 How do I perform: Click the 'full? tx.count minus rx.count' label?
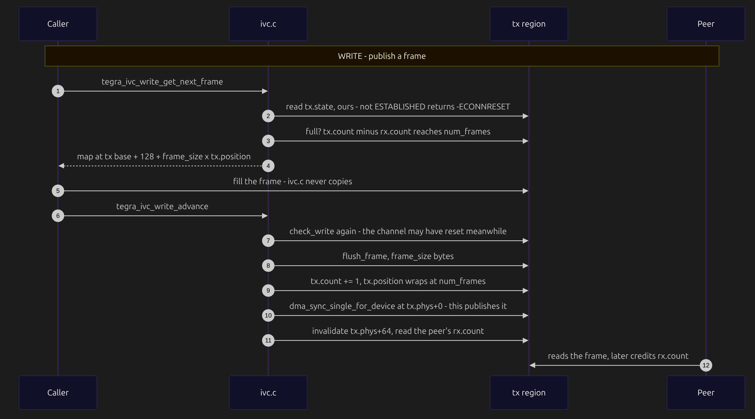coord(398,132)
